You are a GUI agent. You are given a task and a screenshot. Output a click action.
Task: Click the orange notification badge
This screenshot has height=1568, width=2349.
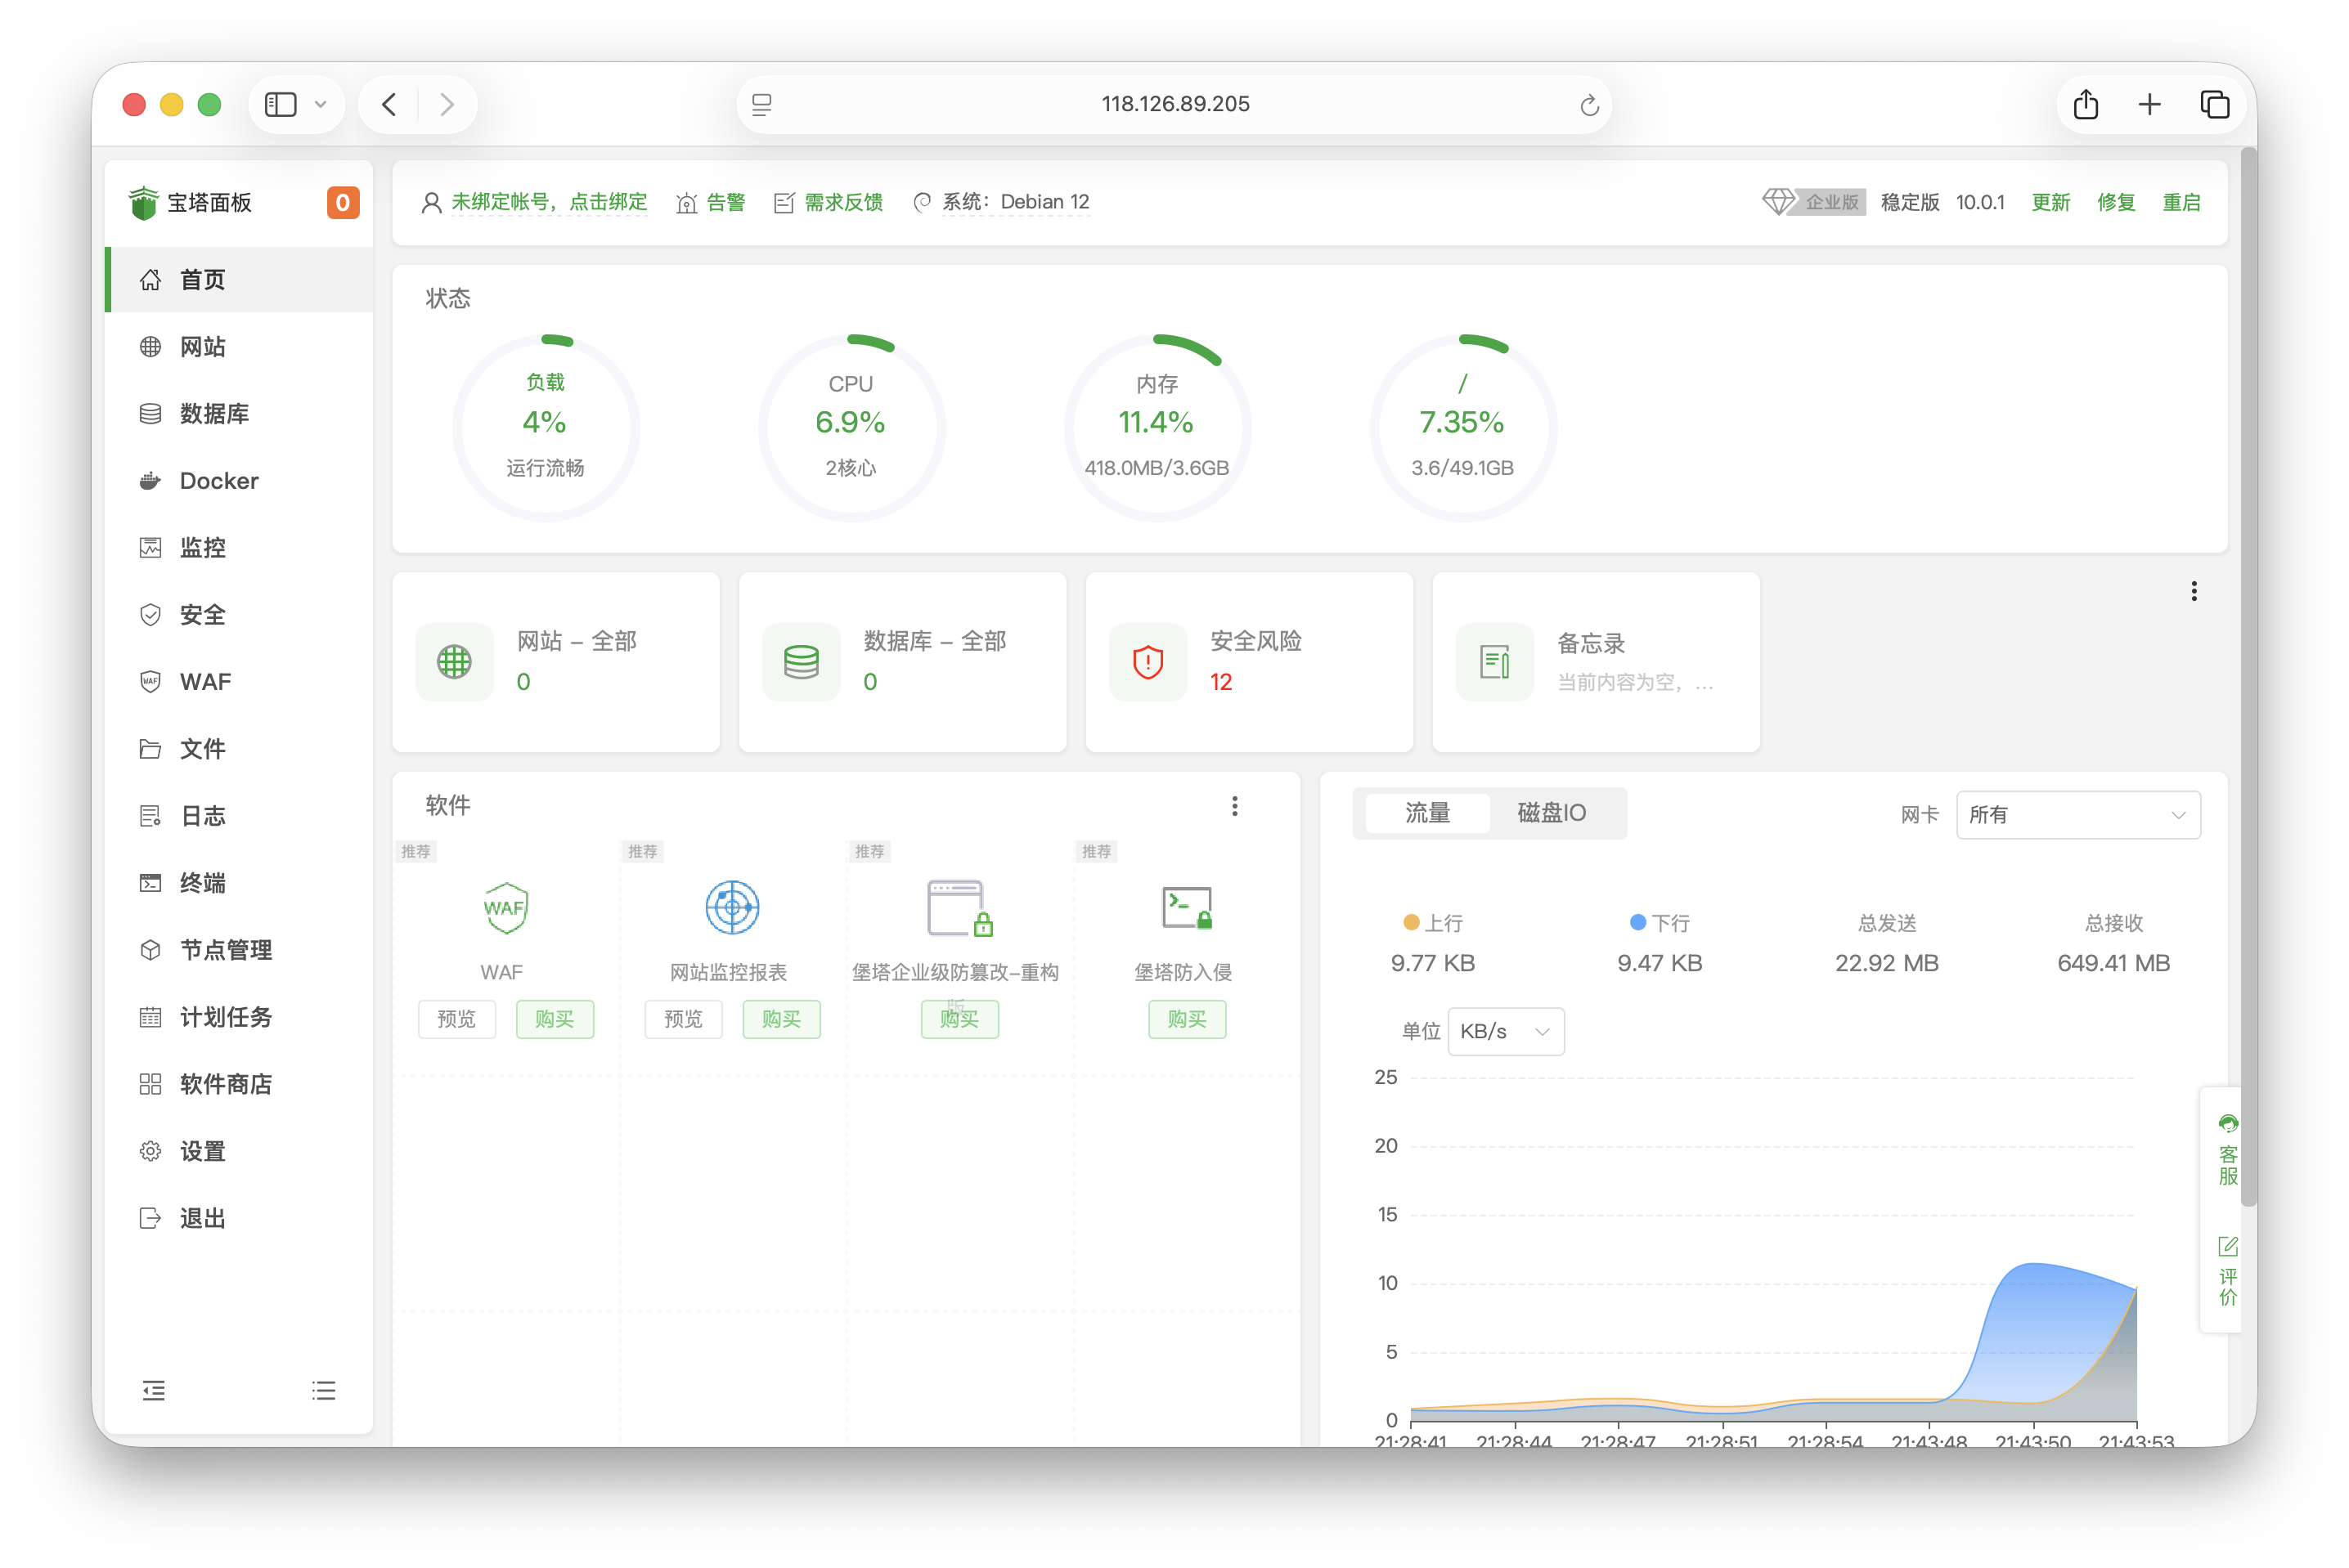pyautogui.click(x=342, y=203)
